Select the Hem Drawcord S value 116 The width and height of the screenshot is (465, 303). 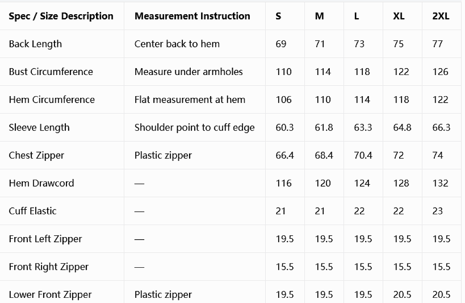[x=283, y=183]
